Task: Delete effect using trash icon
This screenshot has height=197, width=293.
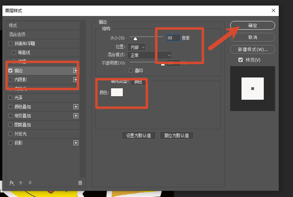Action: 80,183
